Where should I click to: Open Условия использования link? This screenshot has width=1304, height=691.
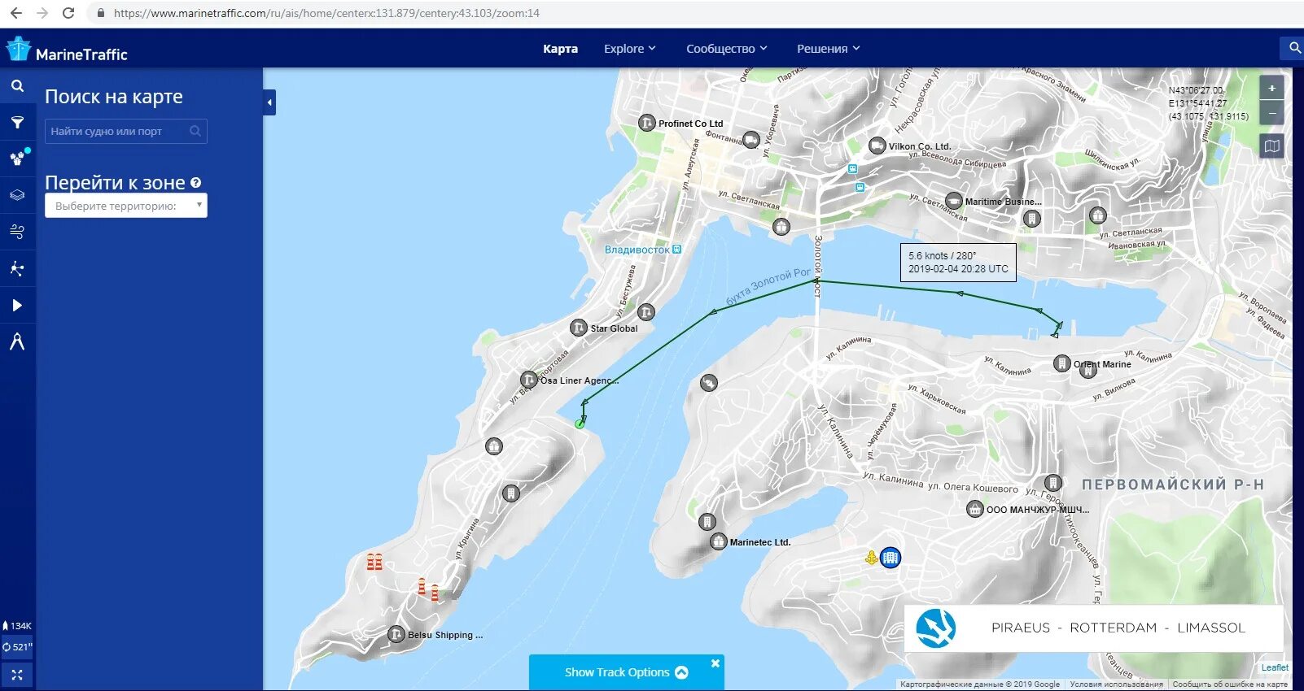(x=1116, y=684)
